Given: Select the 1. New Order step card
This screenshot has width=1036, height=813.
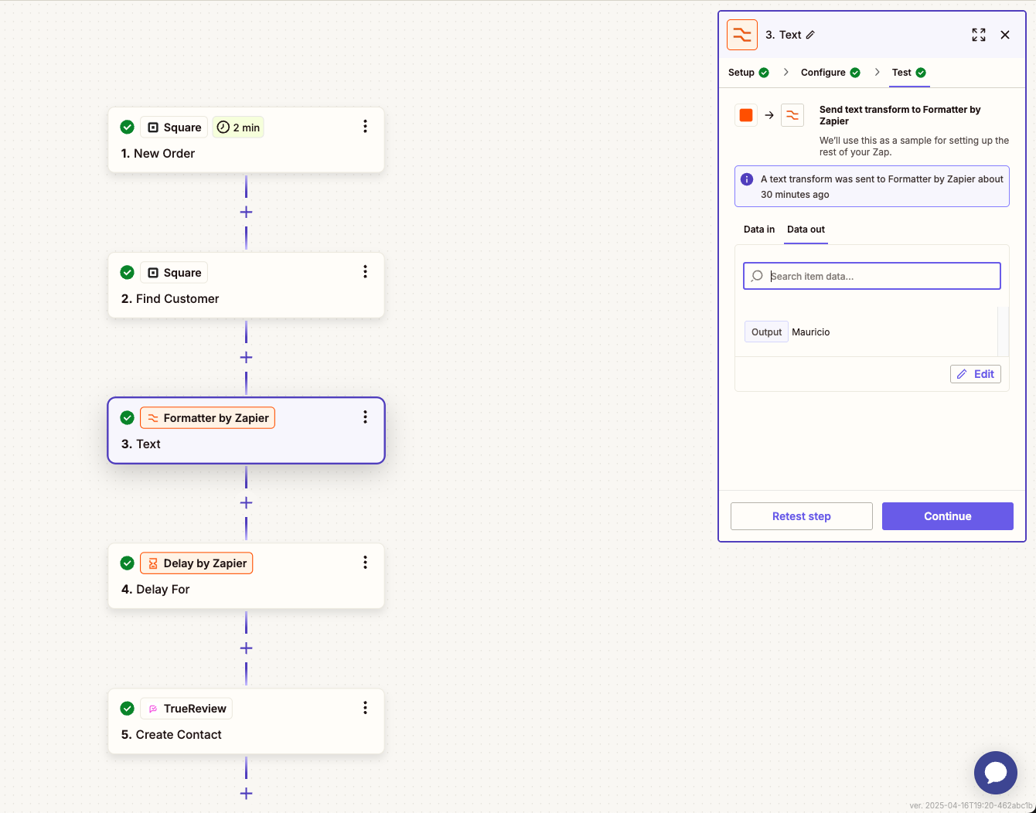Looking at the screenshot, I should [246, 140].
